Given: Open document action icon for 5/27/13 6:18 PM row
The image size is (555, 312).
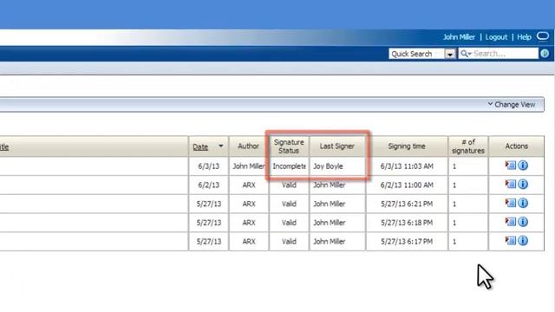Looking at the screenshot, I should (511, 222).
